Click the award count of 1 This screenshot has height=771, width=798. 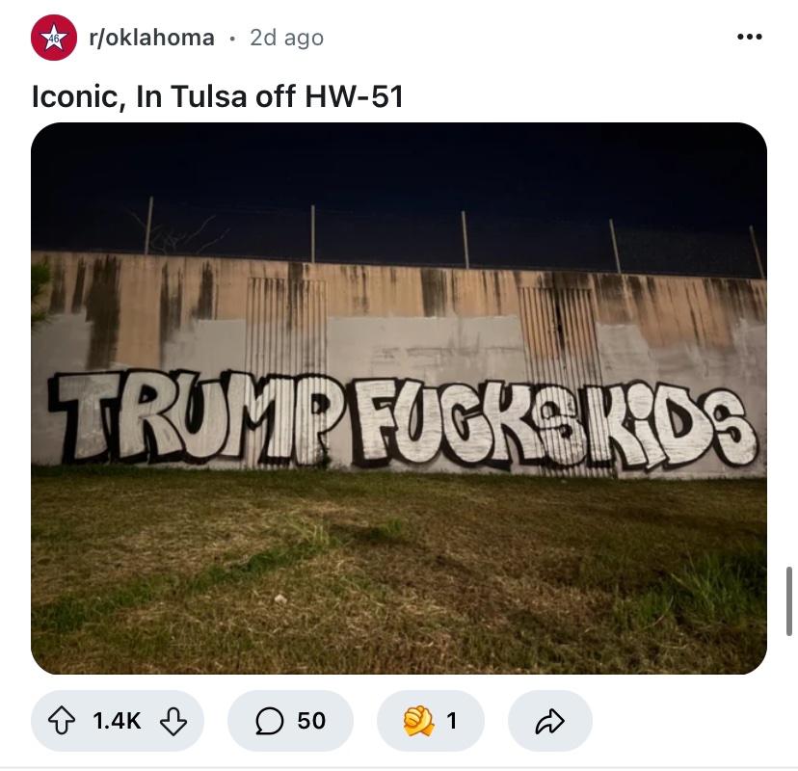coord(451,721)
